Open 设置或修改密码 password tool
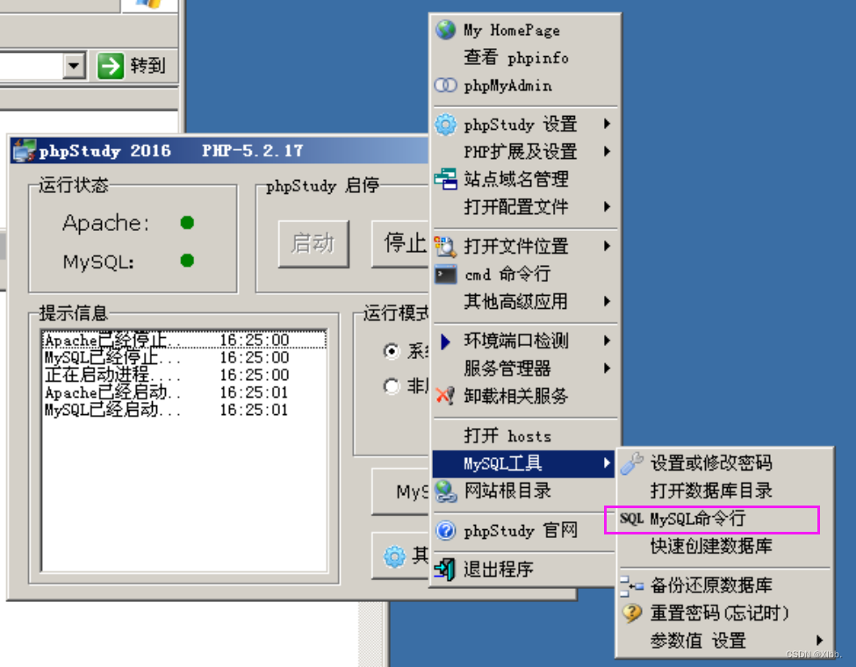The image size is (856, 667). (x=702, y=463)
